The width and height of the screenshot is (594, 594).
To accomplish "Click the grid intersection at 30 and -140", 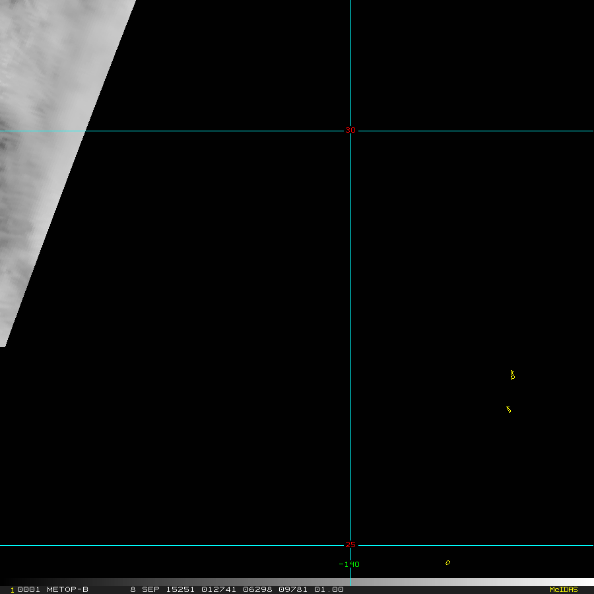I will 351,131.
